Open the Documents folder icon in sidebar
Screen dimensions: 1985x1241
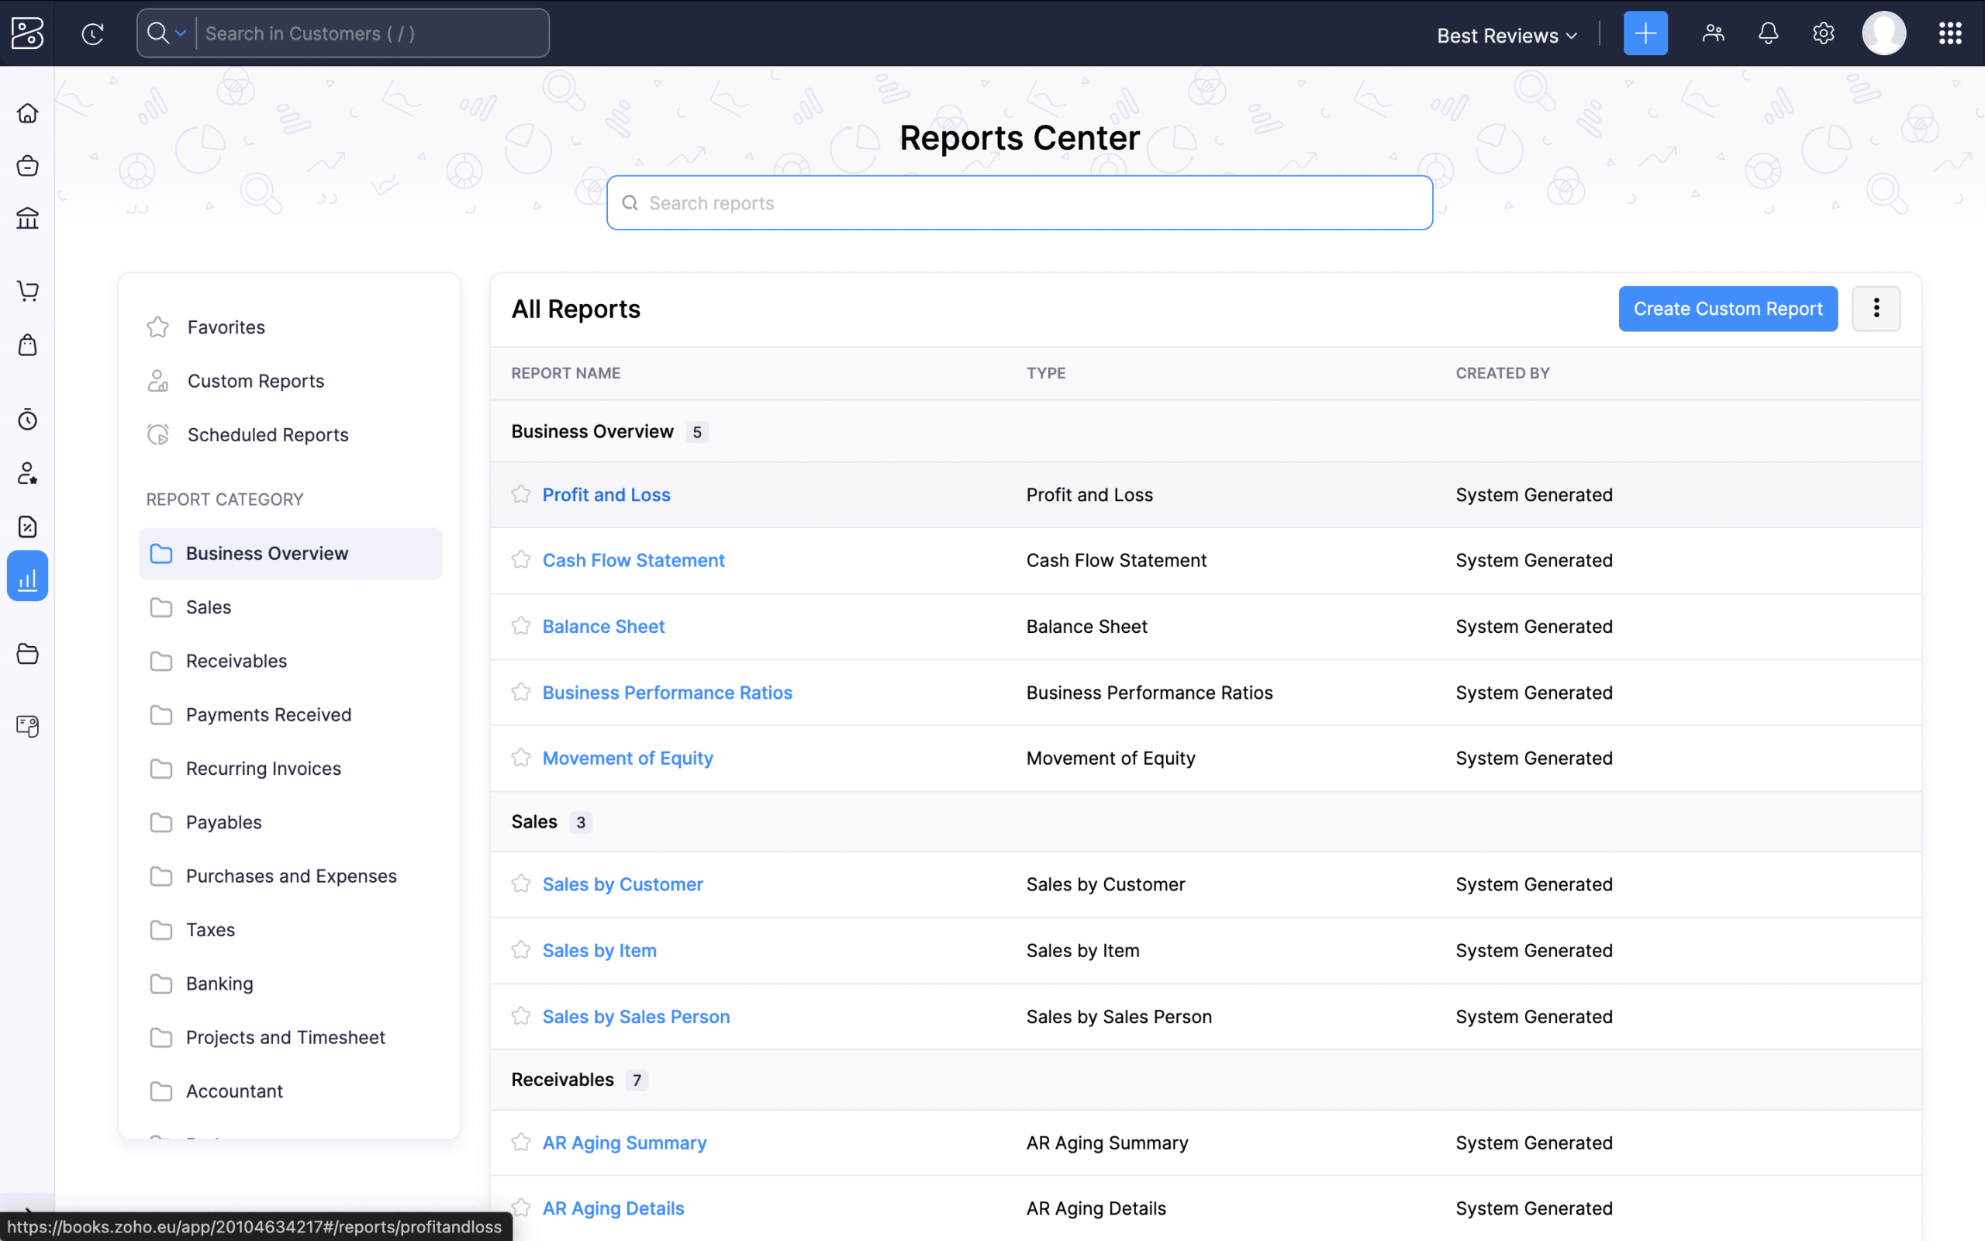pos(28,653)
